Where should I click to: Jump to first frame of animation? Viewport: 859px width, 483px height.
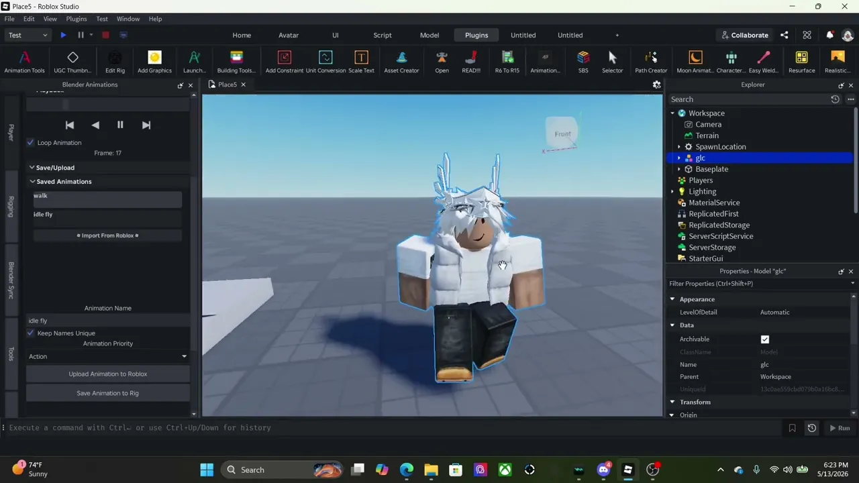click(70, 125)
